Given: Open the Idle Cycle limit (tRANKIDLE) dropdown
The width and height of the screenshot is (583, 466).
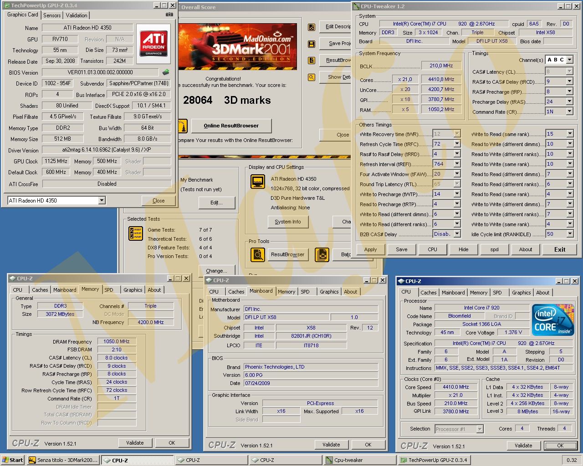Looking at the screenshot, I should pyautogui.click(x=569, y=234).
